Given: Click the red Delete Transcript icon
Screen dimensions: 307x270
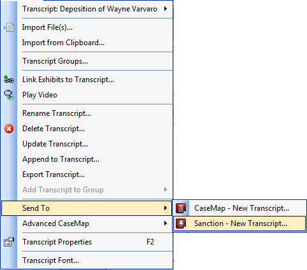Looking at the screenshot, I should (x=9, y=129).
